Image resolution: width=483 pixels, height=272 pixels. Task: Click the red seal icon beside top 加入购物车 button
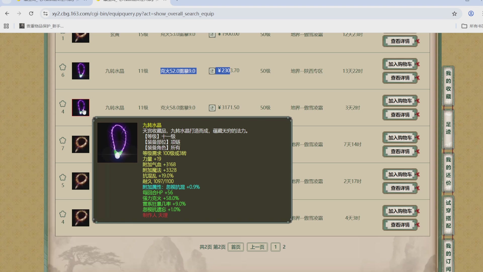click(417, 64)
